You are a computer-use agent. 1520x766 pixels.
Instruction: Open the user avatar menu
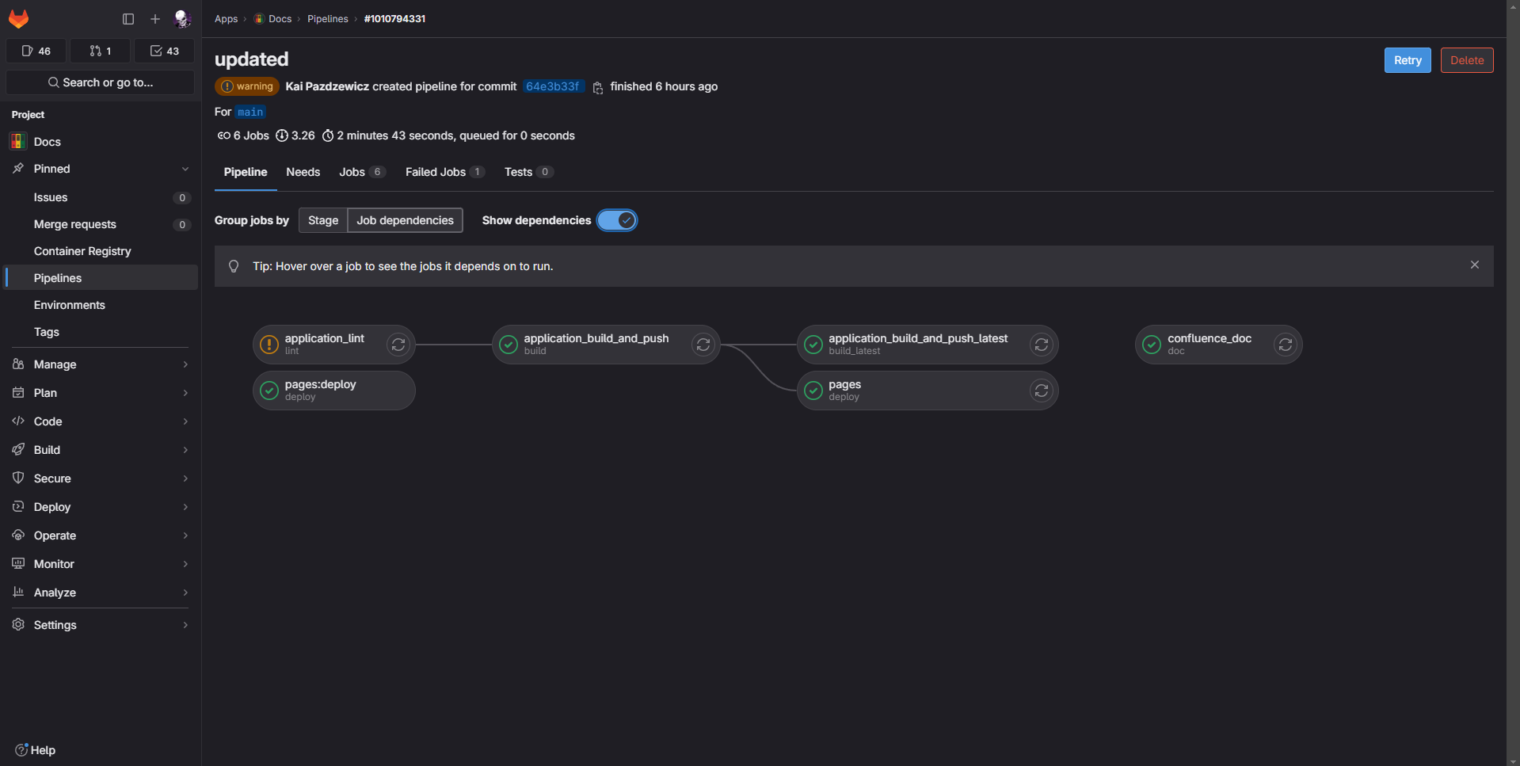click(182, 19)
